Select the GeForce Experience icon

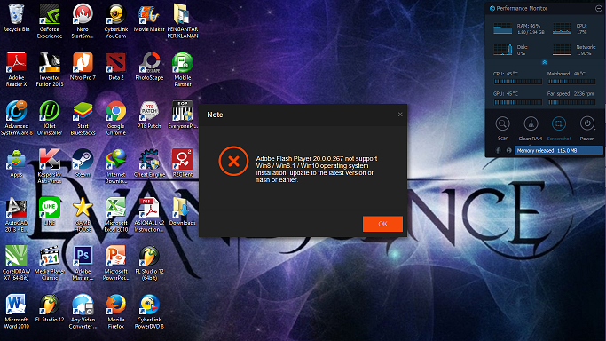(50, 21)
